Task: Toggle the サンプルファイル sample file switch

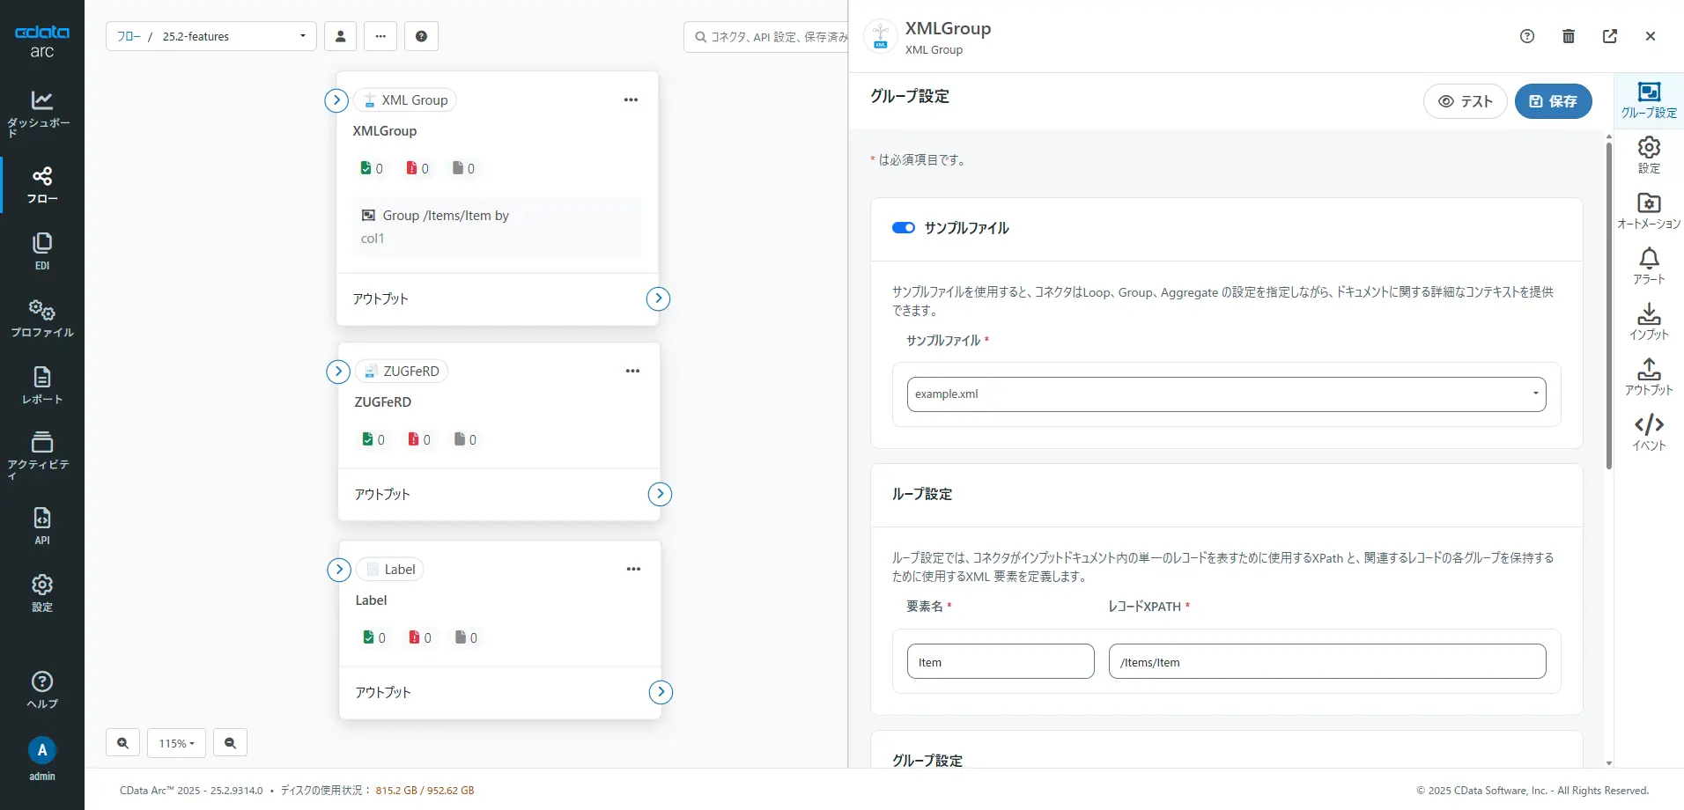Action: [x=904, y=228]
